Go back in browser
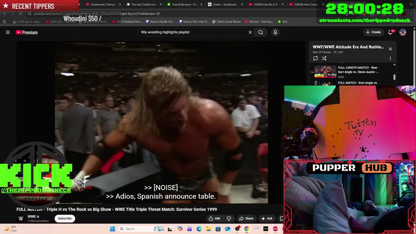 coord(5,14)
